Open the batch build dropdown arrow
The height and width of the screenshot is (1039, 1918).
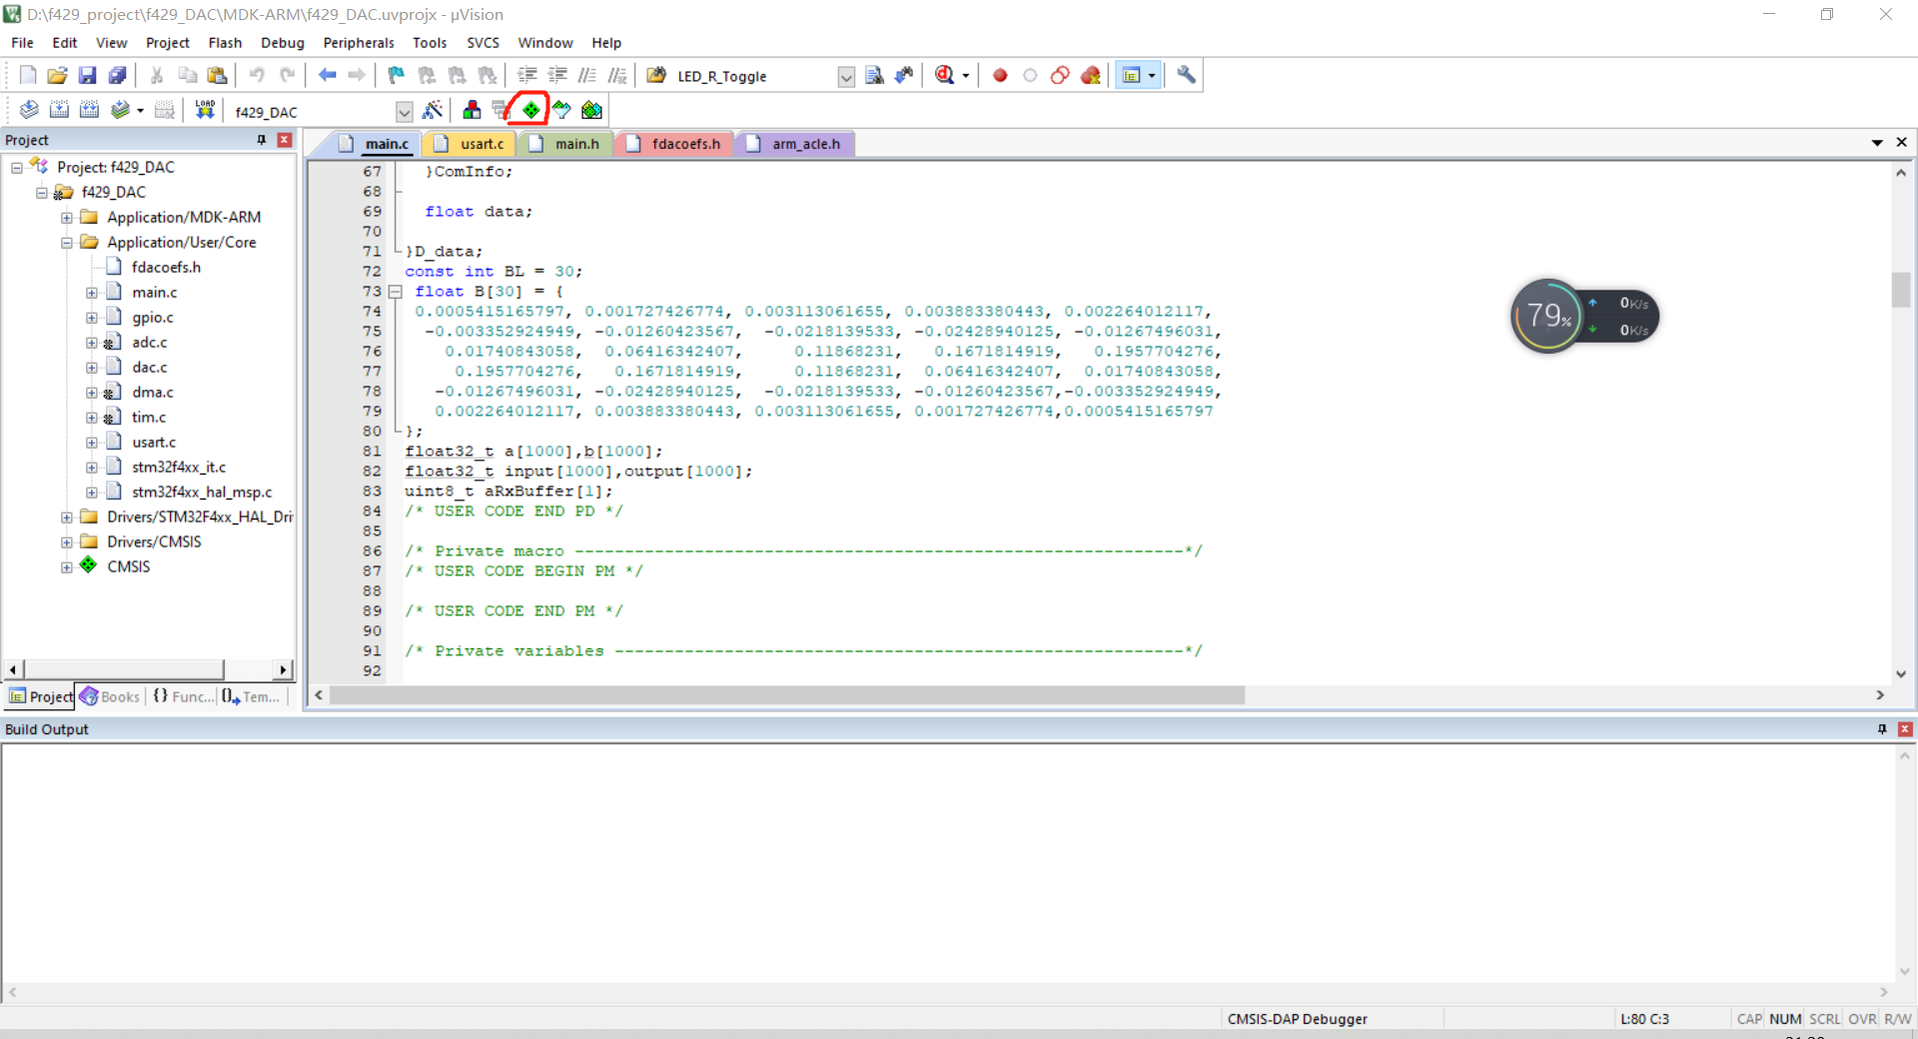140,111
